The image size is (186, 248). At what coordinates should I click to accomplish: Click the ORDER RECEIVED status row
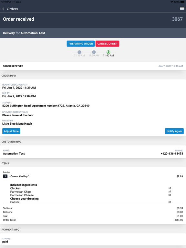click(x=93, y=66)
